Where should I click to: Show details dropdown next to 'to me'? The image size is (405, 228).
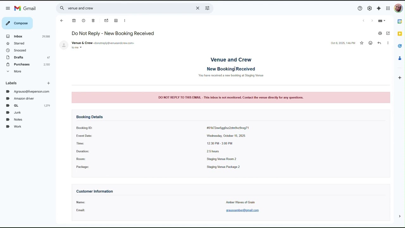click(81, 47)
